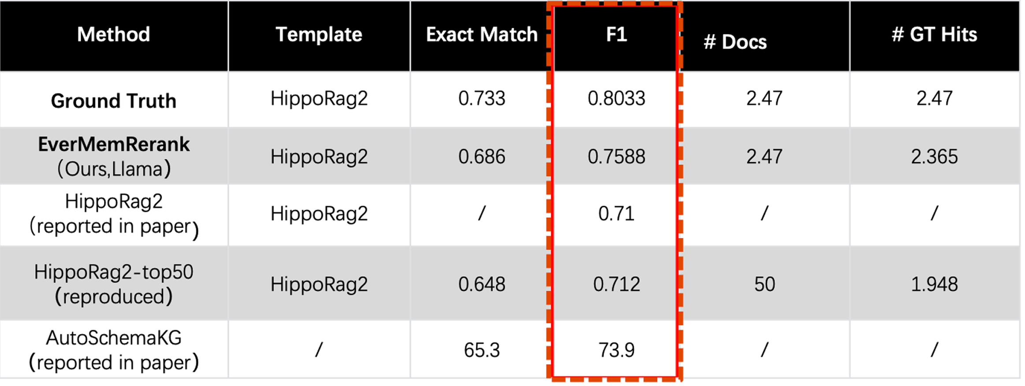Select the F1 column header
1025x386 pixels.
click(616, 35)
